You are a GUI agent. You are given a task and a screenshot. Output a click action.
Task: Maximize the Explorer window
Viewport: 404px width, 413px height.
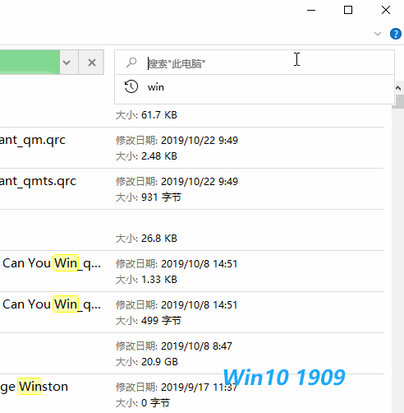[x=348, y=10]
